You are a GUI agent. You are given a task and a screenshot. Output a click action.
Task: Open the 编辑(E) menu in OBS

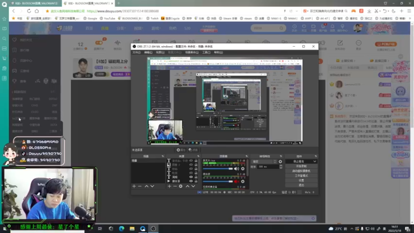[148, 52]
